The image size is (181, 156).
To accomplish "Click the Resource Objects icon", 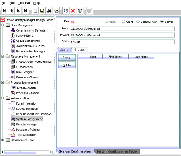I will [x=13, y=77].
